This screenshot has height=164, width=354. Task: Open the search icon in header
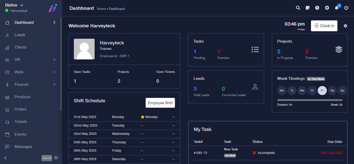pyautogui.click(x=298, y=8)
